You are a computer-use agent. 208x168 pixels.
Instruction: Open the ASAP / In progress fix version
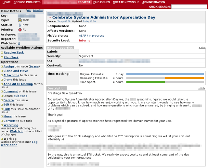91,36
